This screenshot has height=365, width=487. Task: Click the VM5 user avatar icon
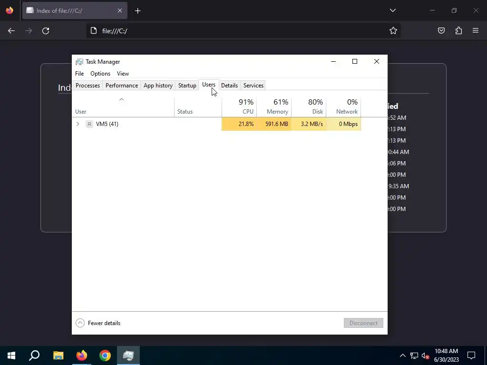[89, 124]
